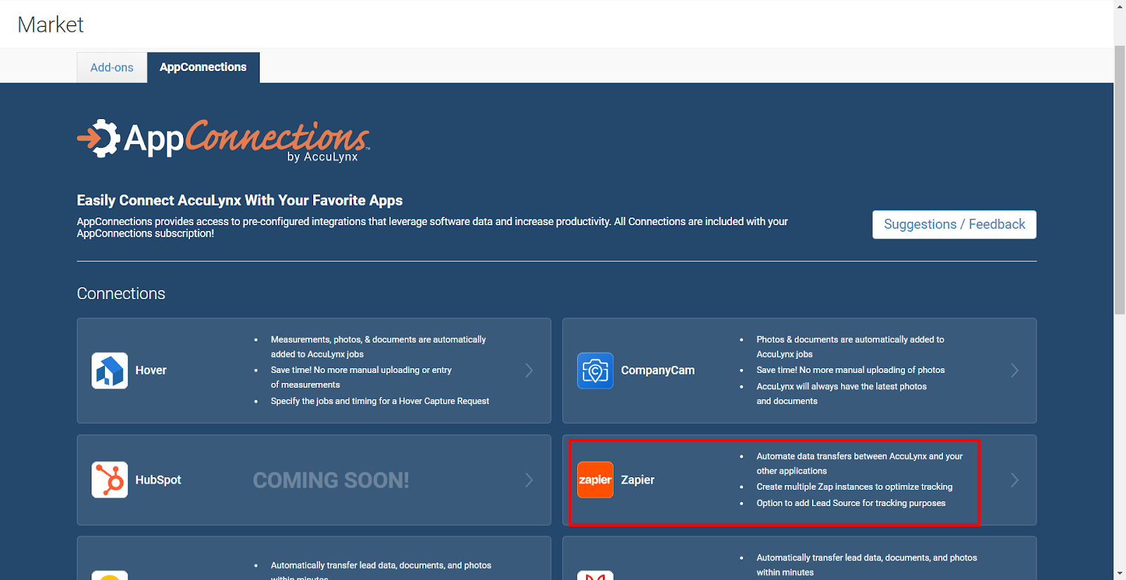Open the Hover connection name
Screen dimensions: 1126x580
(151, 370)
